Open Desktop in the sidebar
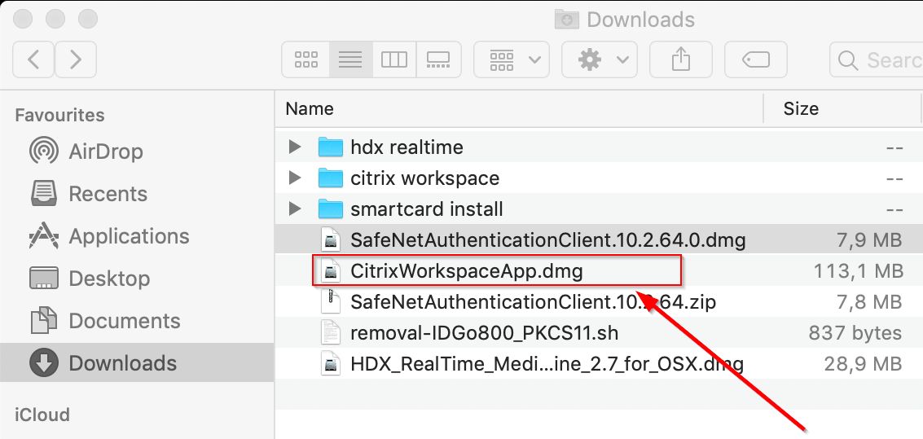 pyautogui.click(x=90, y=279)
